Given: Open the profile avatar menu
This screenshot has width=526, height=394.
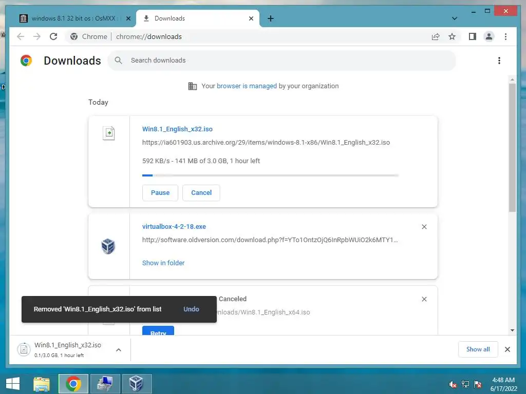Looking at the screenshot, I should 489,36.
